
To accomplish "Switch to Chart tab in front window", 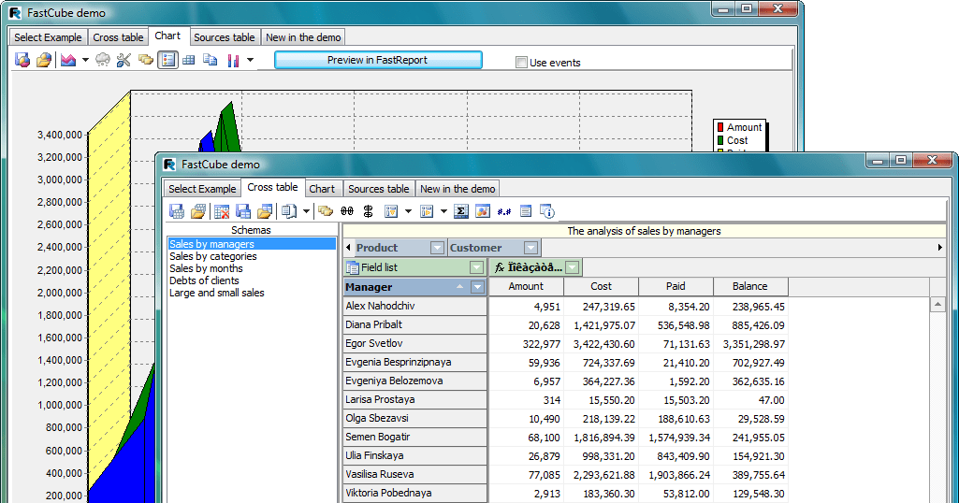I will pyautogui.click(x=322, y=189).
